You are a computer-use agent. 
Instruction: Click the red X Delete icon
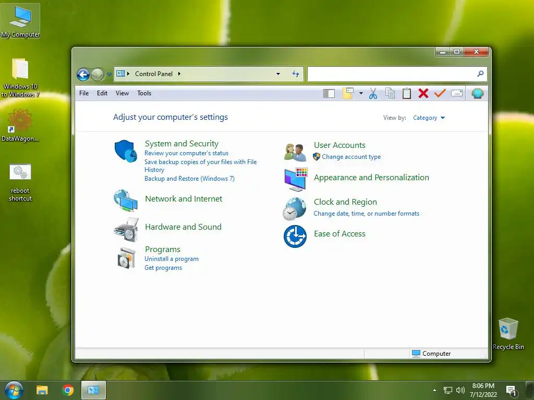423,93
